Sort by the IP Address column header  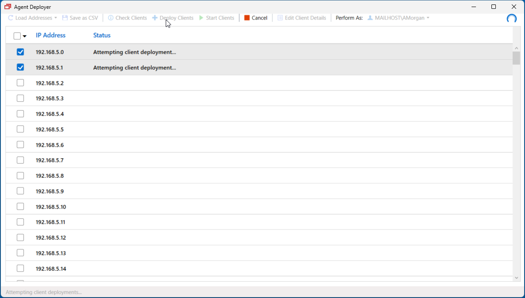click(x=50, y=35)
